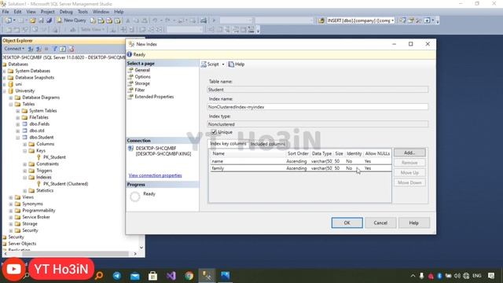The width and height of the screenshot is (503, 283).
Task: Click the Disconnect icon in Object Explorer
Action: [x=39, y=49]
